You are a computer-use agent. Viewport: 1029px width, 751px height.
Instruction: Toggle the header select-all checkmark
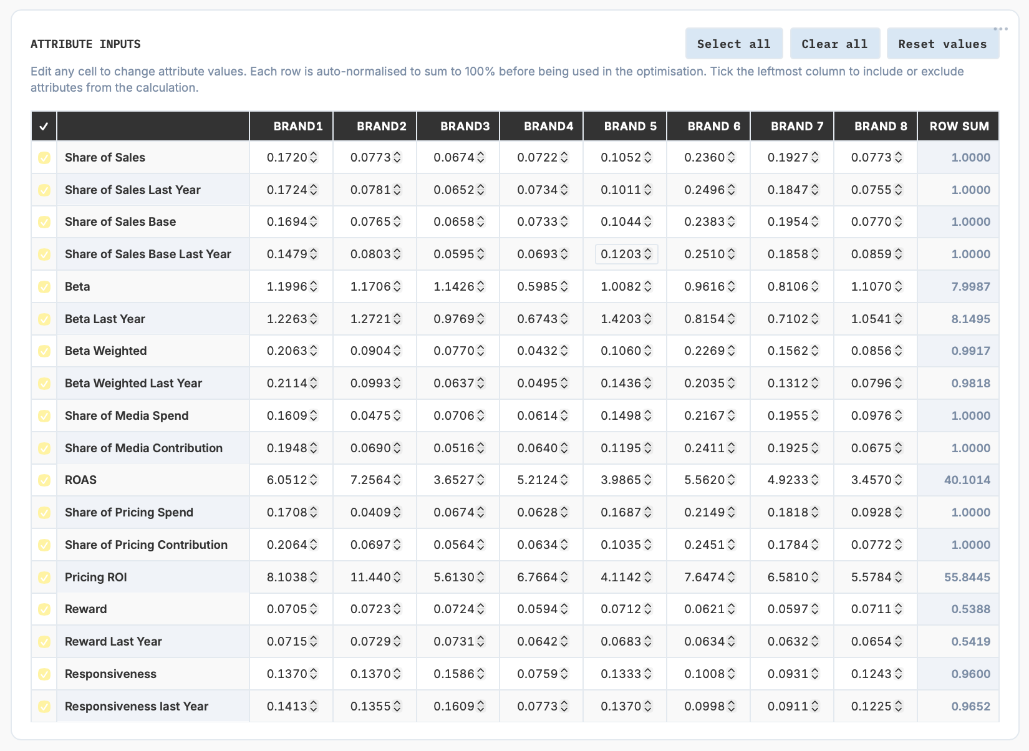coord(44,127)
